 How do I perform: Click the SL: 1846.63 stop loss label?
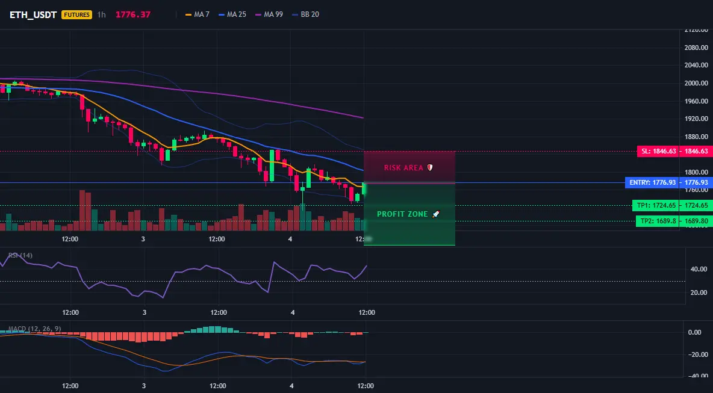click(x=658, y=151)
